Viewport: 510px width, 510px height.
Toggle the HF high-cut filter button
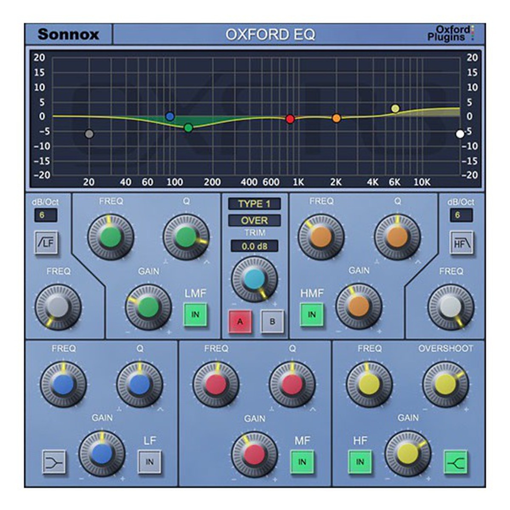(462, 243)
